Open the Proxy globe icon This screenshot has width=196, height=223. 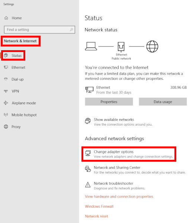(6, 127)
